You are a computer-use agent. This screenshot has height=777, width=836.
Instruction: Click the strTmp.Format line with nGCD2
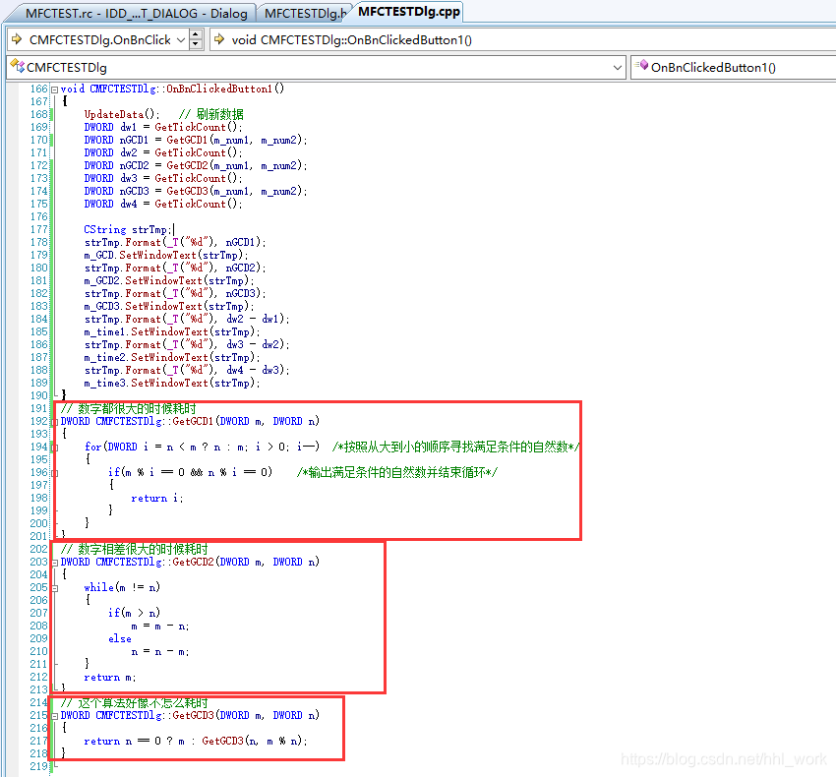[x=175, y=268]
